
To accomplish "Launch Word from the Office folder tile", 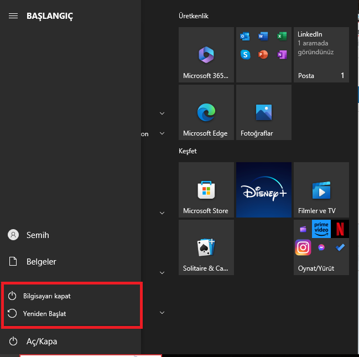I will [x=263, y=36].
